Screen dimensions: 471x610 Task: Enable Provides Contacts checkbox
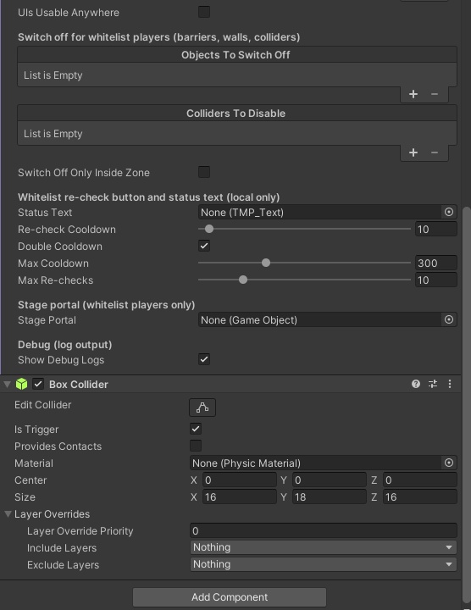(196, 446)
